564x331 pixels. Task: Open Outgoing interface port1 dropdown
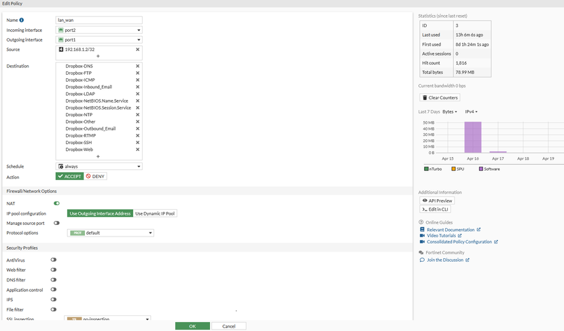click(99, 40)
